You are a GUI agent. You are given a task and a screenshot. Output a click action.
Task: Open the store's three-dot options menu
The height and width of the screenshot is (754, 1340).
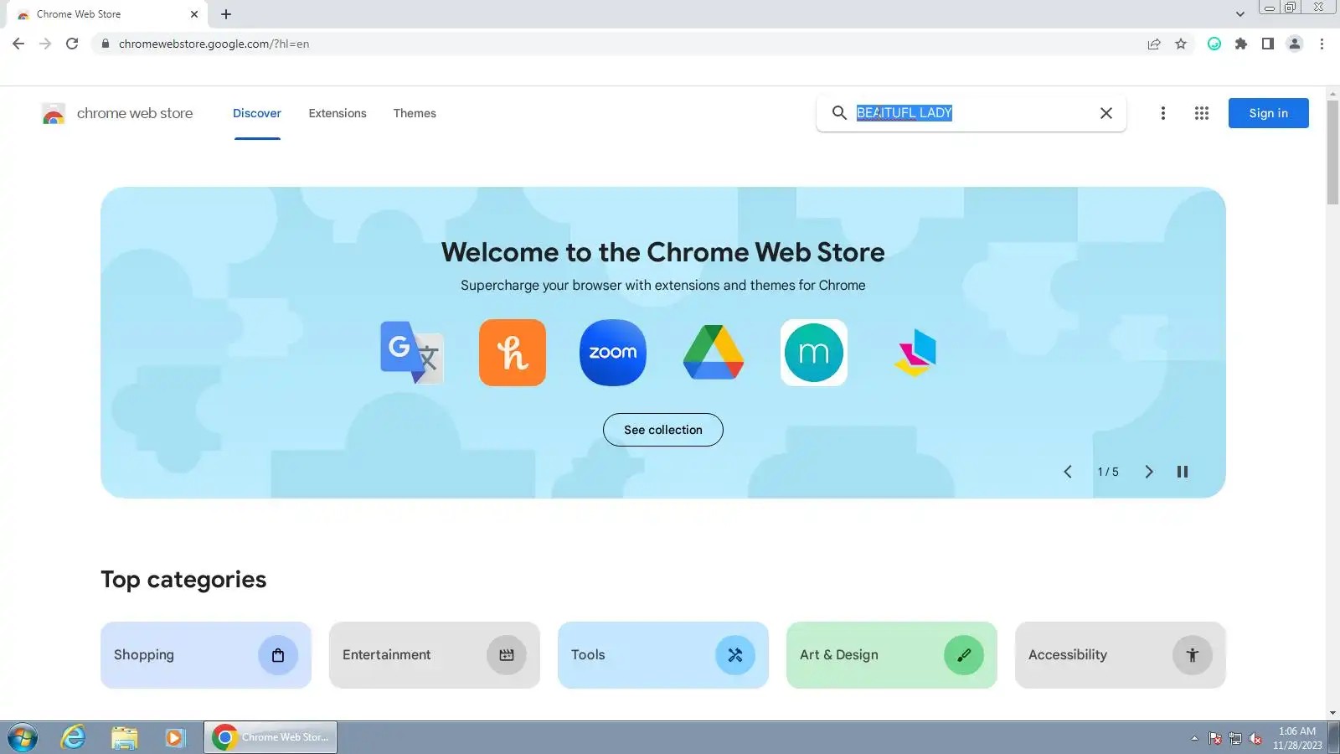1163,113
